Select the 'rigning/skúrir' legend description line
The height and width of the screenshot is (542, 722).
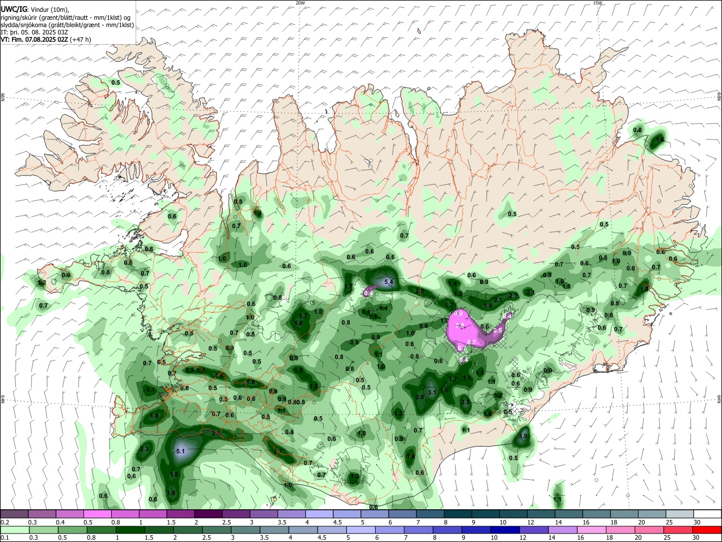[65, 18]
